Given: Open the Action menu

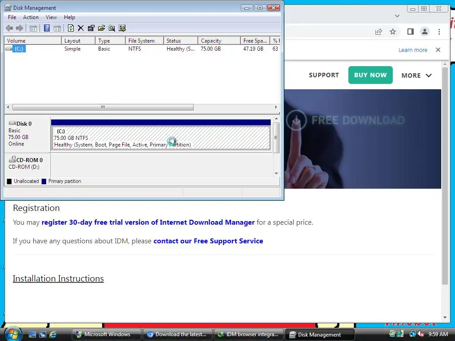Looking at the screenshot, I should tap(31, 17).
